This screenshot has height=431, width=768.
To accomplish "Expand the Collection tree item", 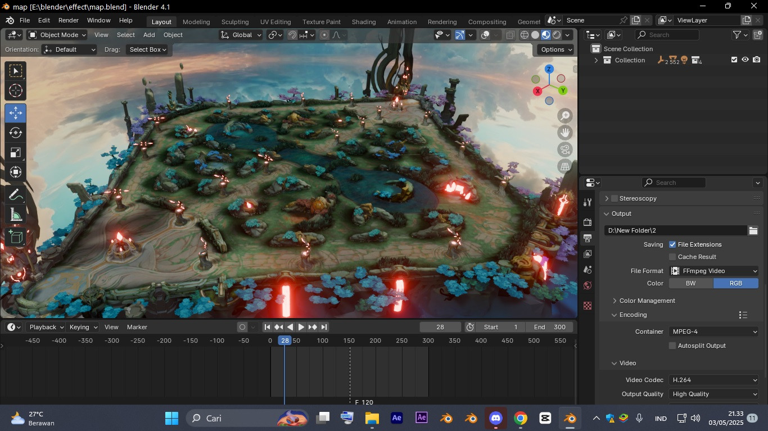I will pyautogui.click(x=596, y=60).
